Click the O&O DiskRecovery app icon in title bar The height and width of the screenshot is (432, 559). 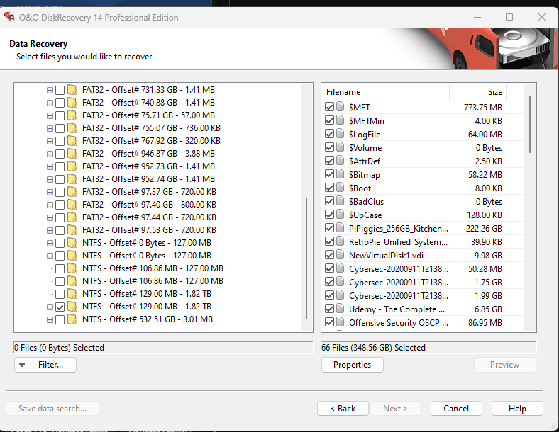coord(9,17)
